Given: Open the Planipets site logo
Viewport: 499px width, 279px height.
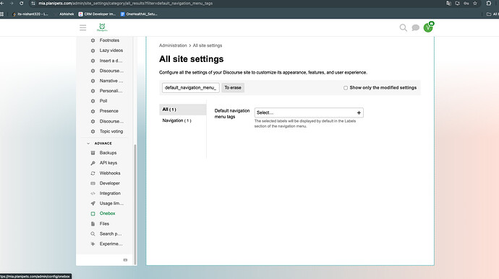Looking at the screenshot, I should click(x=102, y=27).
